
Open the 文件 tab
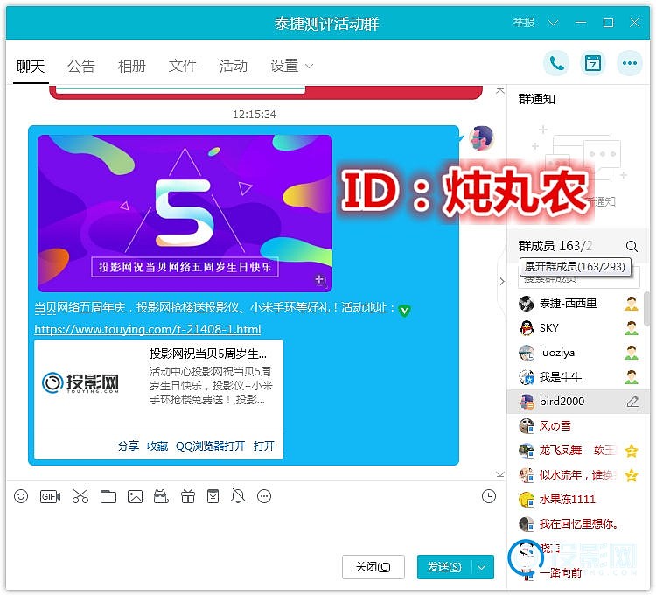183,67
